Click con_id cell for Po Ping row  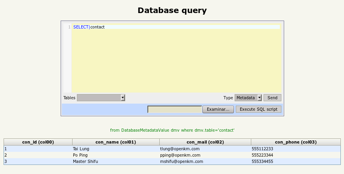[x=38, y=155]
